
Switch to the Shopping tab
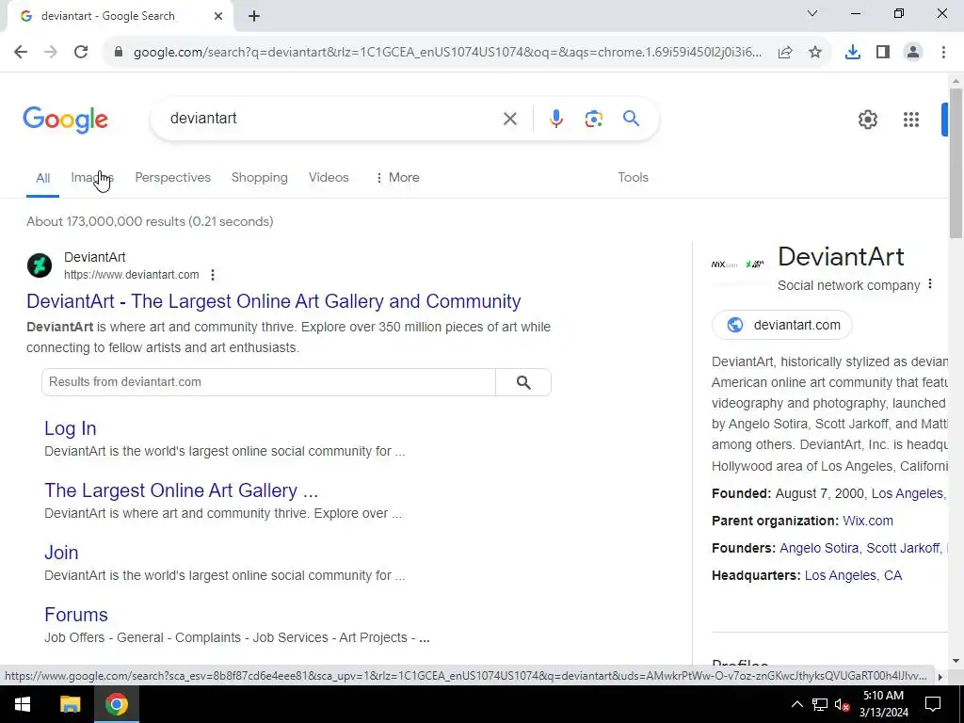coord(260,178)
